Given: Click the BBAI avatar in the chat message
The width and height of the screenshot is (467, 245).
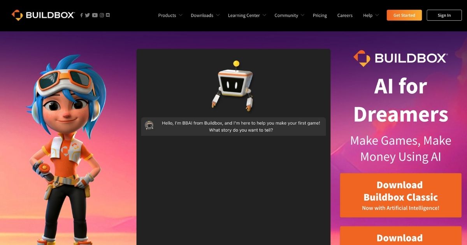Looking at the screenshot, I should pos(149,125).
